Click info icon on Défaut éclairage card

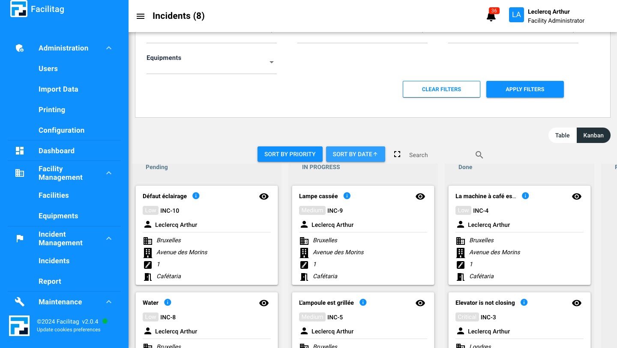click(x=196, y=196)
